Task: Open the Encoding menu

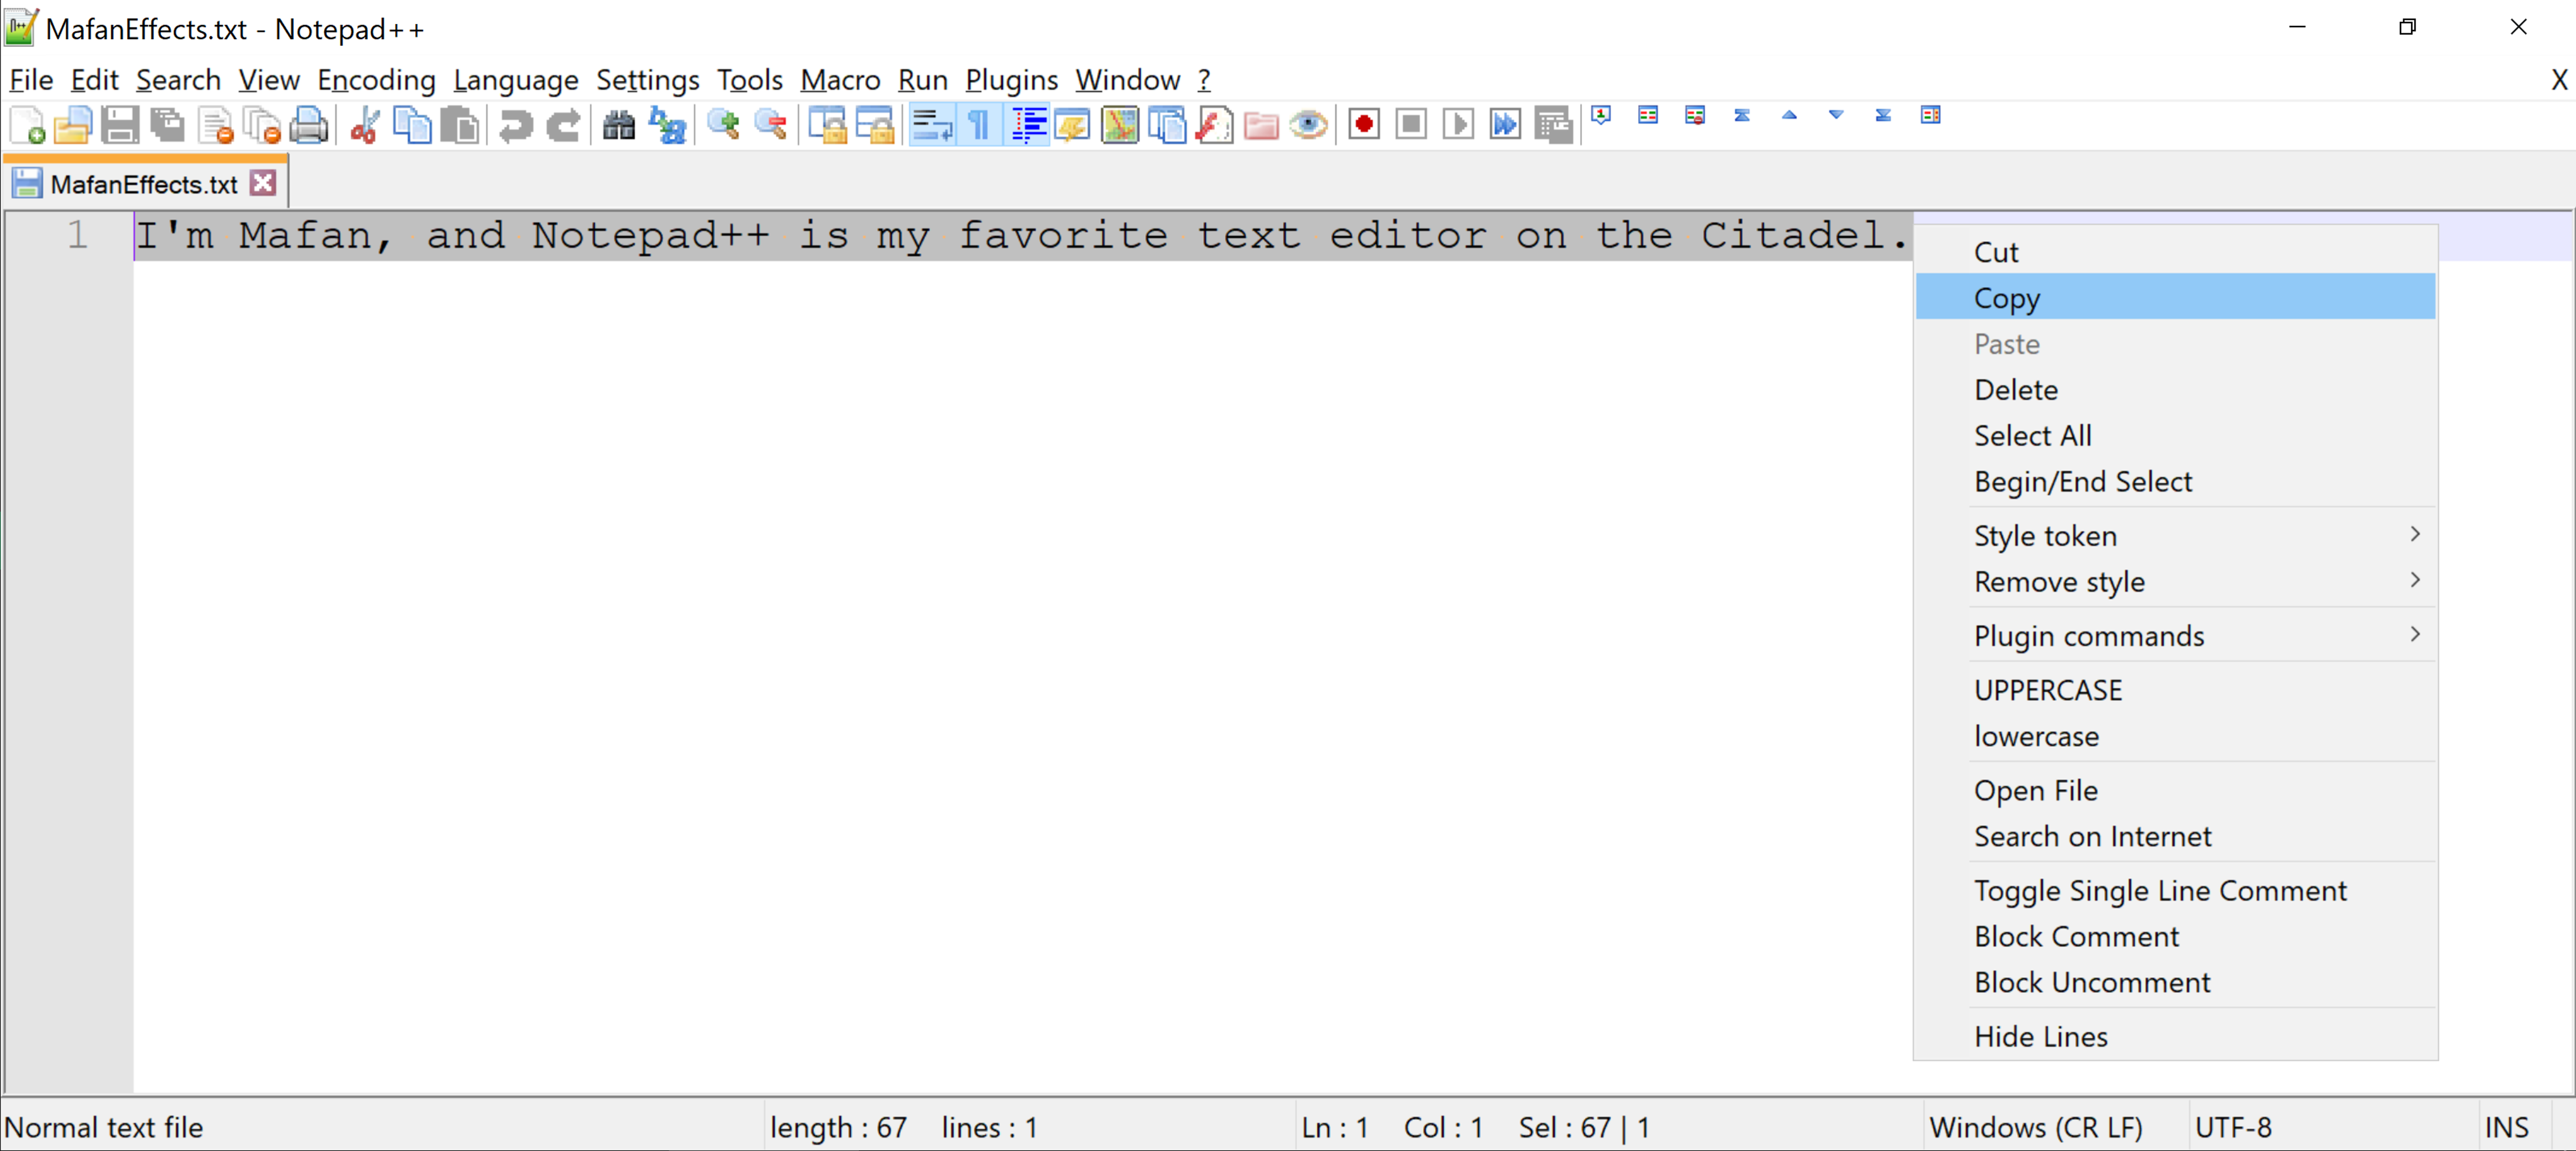Action: pyautogui.click(x=376, y=80)
